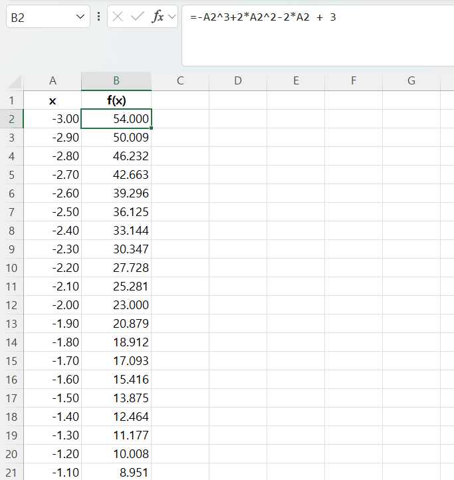Click the Select All corner triangle
Image resolution: width=454 pixels, height=480 pixels.
point(15,82)
